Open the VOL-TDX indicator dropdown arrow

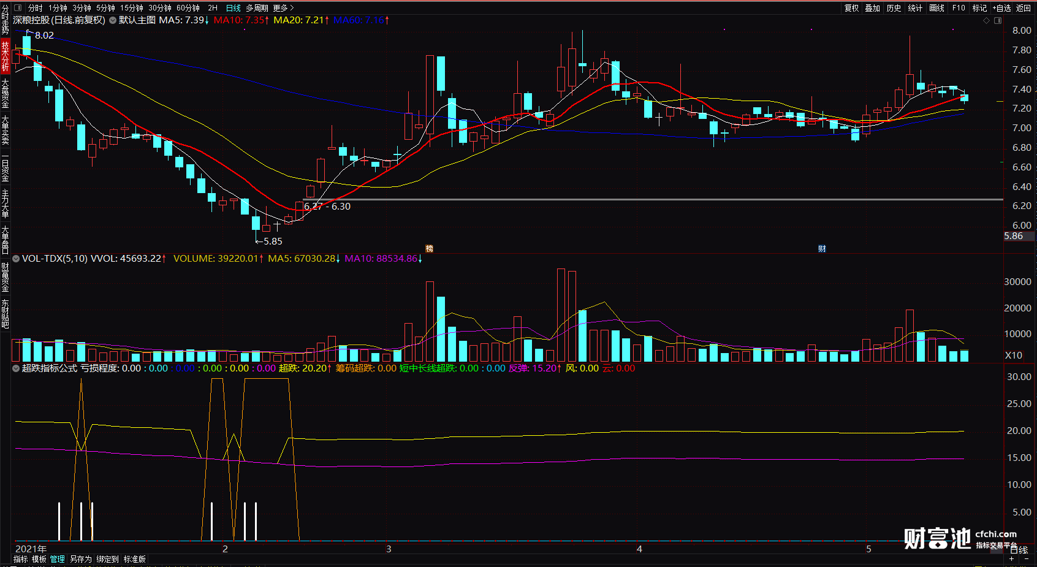coord(16,259)
